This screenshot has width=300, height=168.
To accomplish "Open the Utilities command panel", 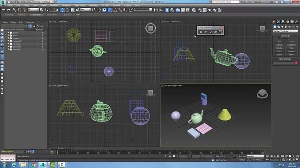I will point(297,22).
